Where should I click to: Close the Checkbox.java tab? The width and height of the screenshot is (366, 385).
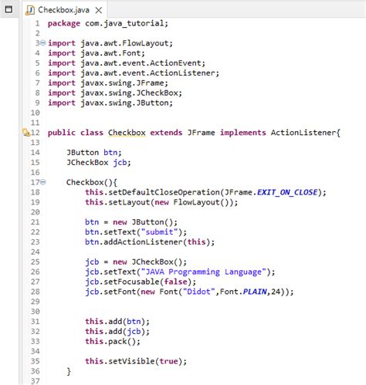click(99, 10)
